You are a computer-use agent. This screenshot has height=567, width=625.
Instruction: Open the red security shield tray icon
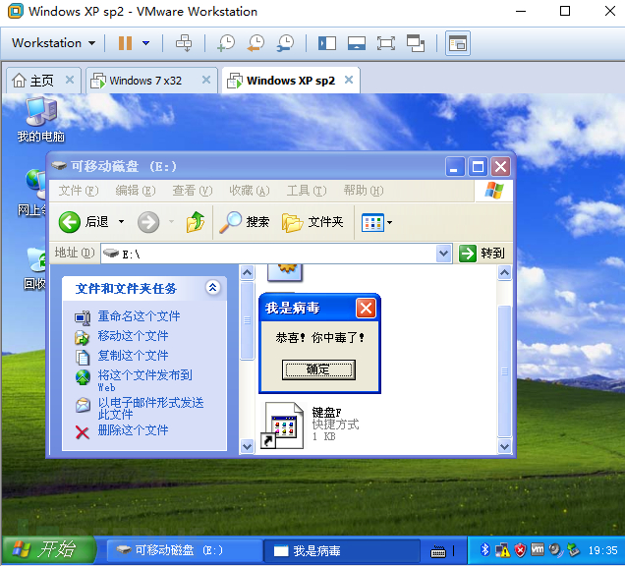(520, 550)
